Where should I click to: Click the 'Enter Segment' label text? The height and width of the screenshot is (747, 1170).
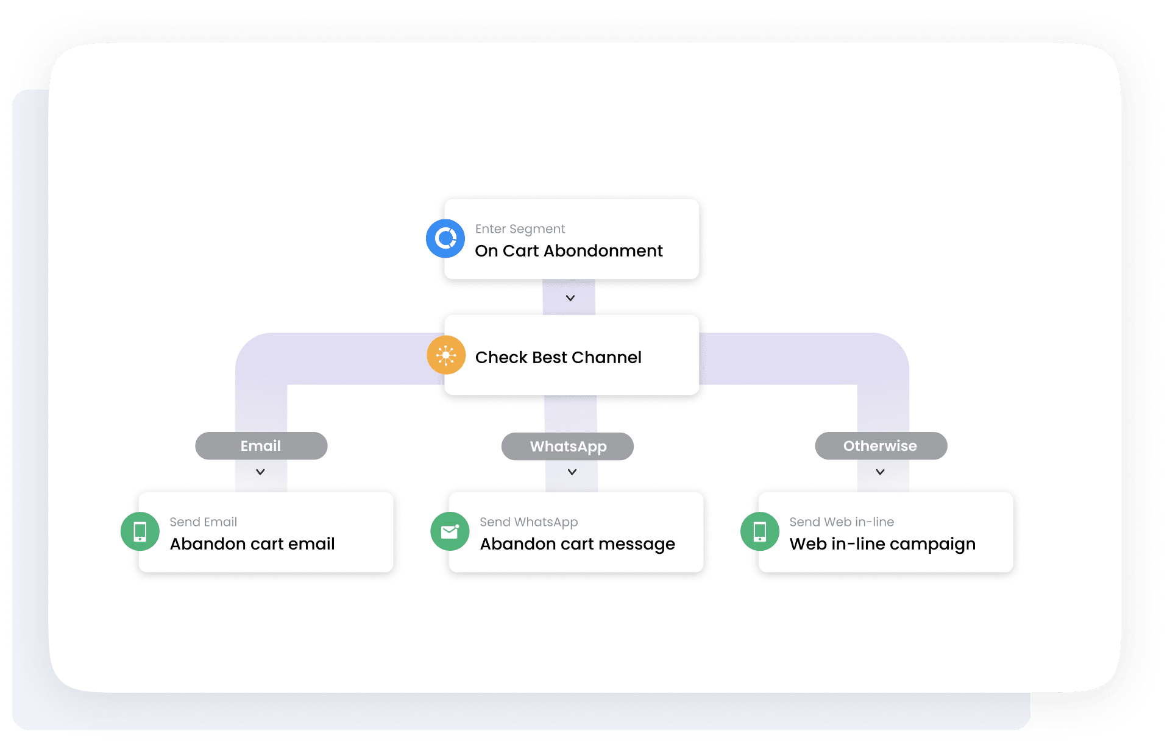pos(520,229)
